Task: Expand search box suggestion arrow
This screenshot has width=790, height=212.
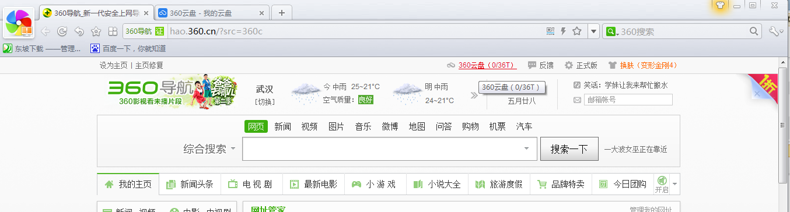Action: pos(526,149)
